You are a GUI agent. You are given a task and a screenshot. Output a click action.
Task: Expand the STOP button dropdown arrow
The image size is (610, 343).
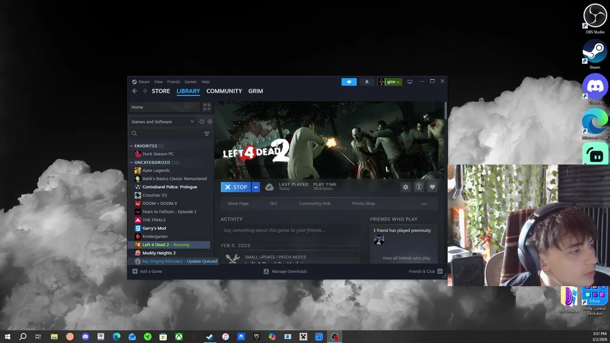[x=255, y=187]
